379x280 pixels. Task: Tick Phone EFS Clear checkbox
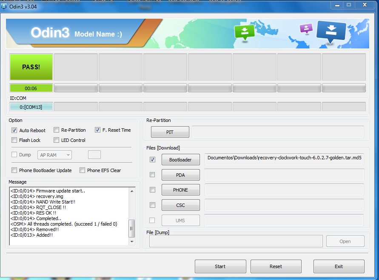coord(83,170)
